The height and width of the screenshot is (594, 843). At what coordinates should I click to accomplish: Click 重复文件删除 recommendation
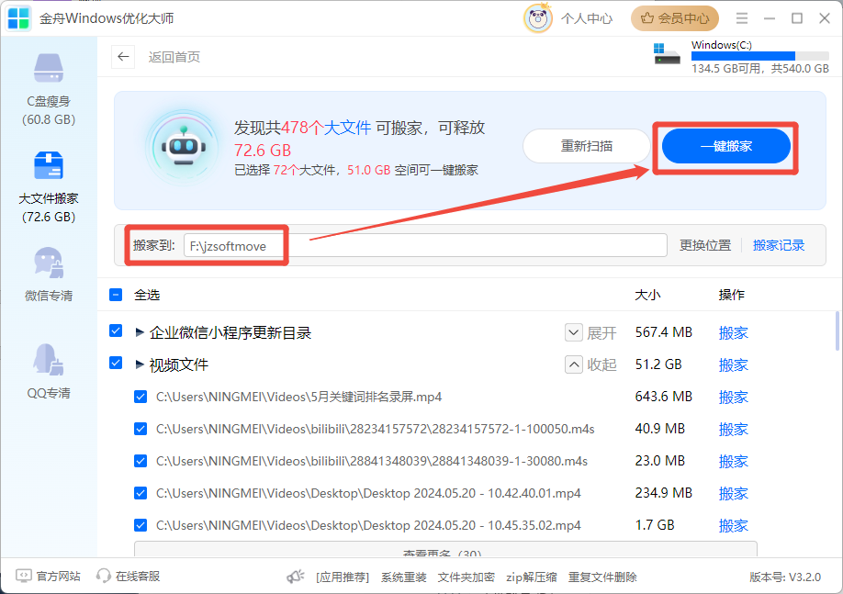tap(602, 577)
